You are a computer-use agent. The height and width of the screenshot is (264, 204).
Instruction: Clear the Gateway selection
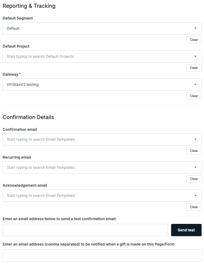194,96
